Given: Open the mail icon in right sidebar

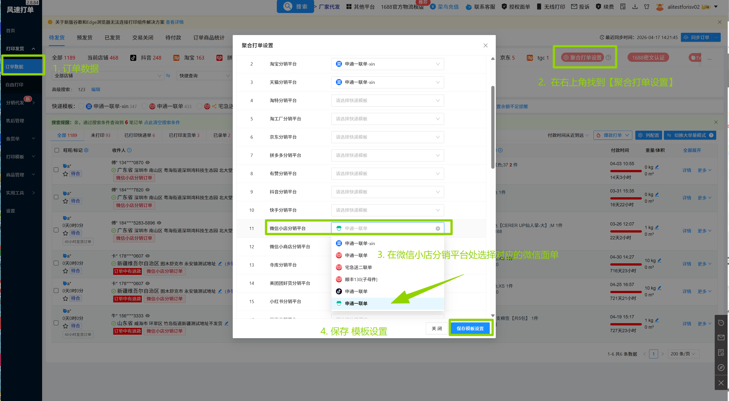Looking at the screenshot, I should click(x=721, y=337).
